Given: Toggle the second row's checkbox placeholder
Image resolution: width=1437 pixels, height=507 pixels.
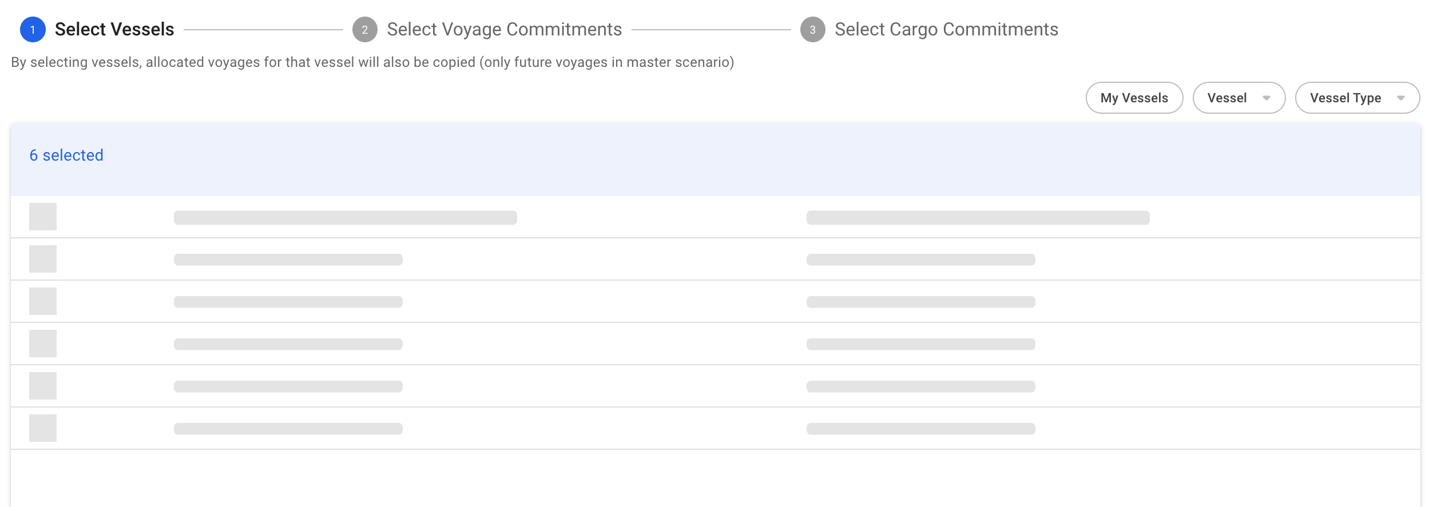Looking at the screenshot, I should 43,259.
